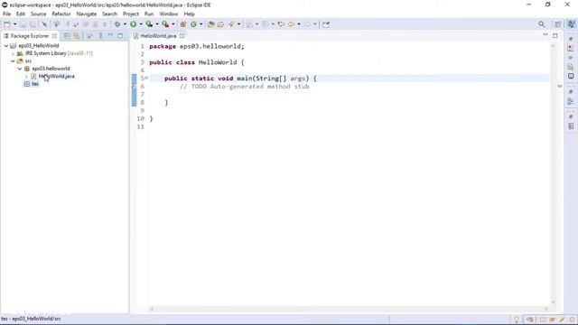Click the Open Task toolbar icon

(220, 24)
